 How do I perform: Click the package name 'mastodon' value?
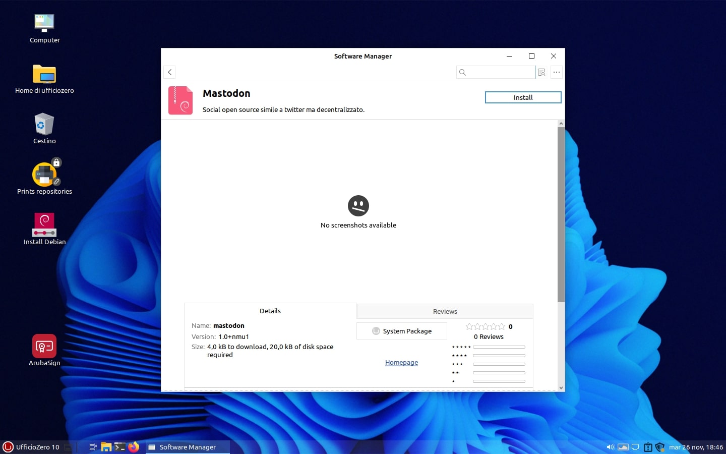pyautogui.click(x=228, y=325)
